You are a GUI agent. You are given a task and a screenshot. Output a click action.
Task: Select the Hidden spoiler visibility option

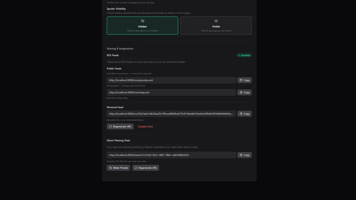[142, 25]
